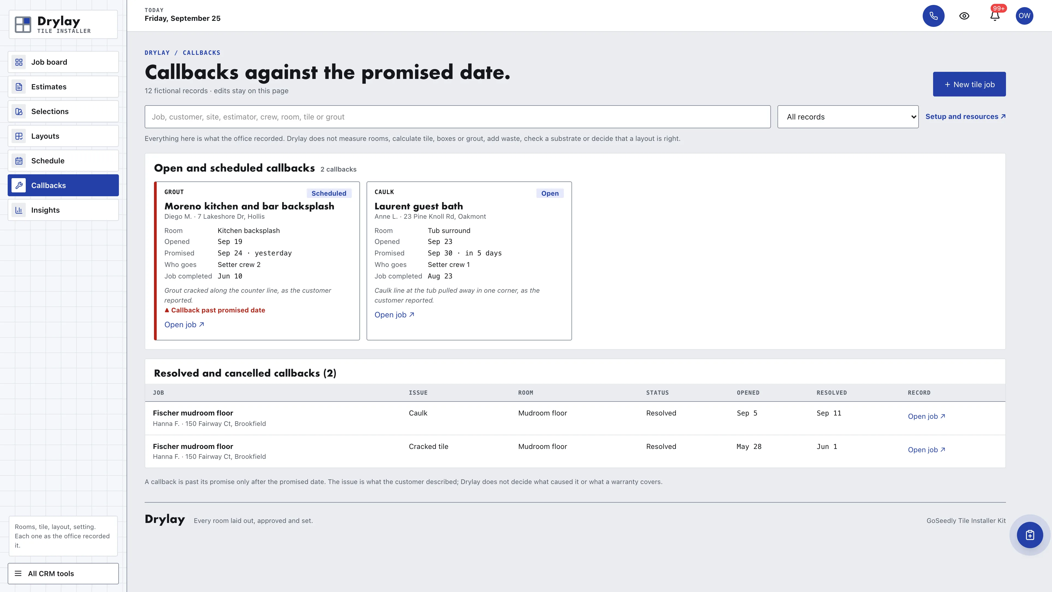Click the phone call icon in header

coord(933,16)
